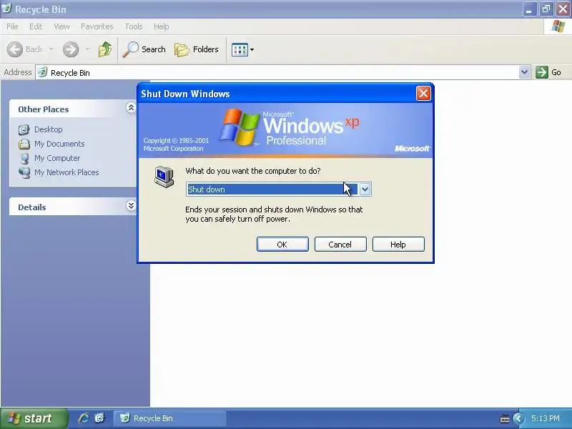Expand hidden tray icons arrow
Viewport: 572px width, 429px height.
pos(518,418)
